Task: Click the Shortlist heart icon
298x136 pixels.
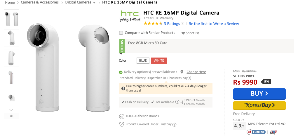Action: [x=183, y=33]
